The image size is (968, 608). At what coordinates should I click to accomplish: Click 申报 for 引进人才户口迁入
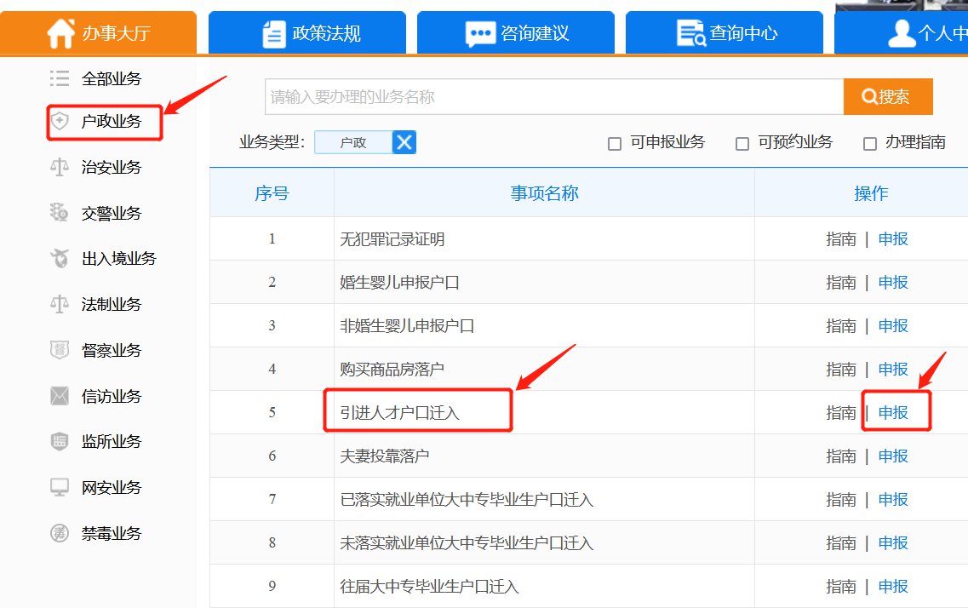point(893,413)
